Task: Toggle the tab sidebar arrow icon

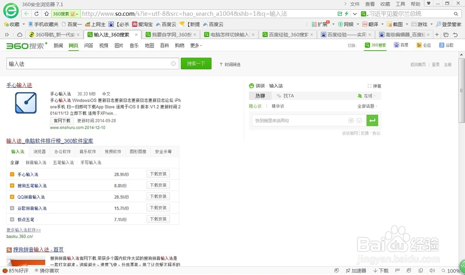Action: pos(7,35)
